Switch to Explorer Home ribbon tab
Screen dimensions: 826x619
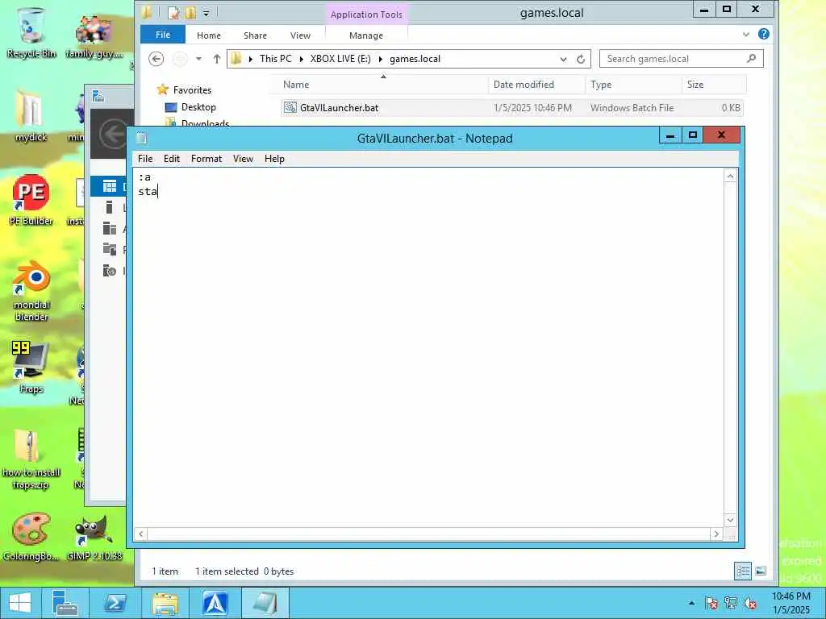click(x=209, y=35)
